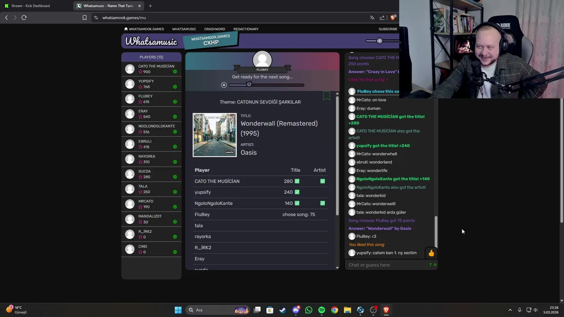The image size is (564, 317).
Task: Click the bookmark icon above the theme
Action: 327,96
